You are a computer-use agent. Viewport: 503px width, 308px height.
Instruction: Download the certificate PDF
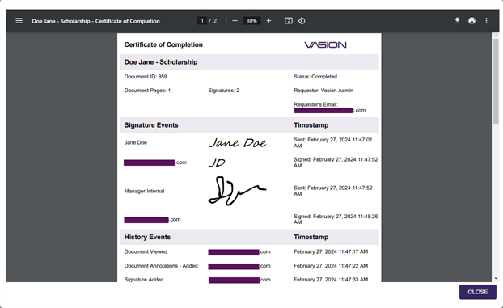click(457, 21)
